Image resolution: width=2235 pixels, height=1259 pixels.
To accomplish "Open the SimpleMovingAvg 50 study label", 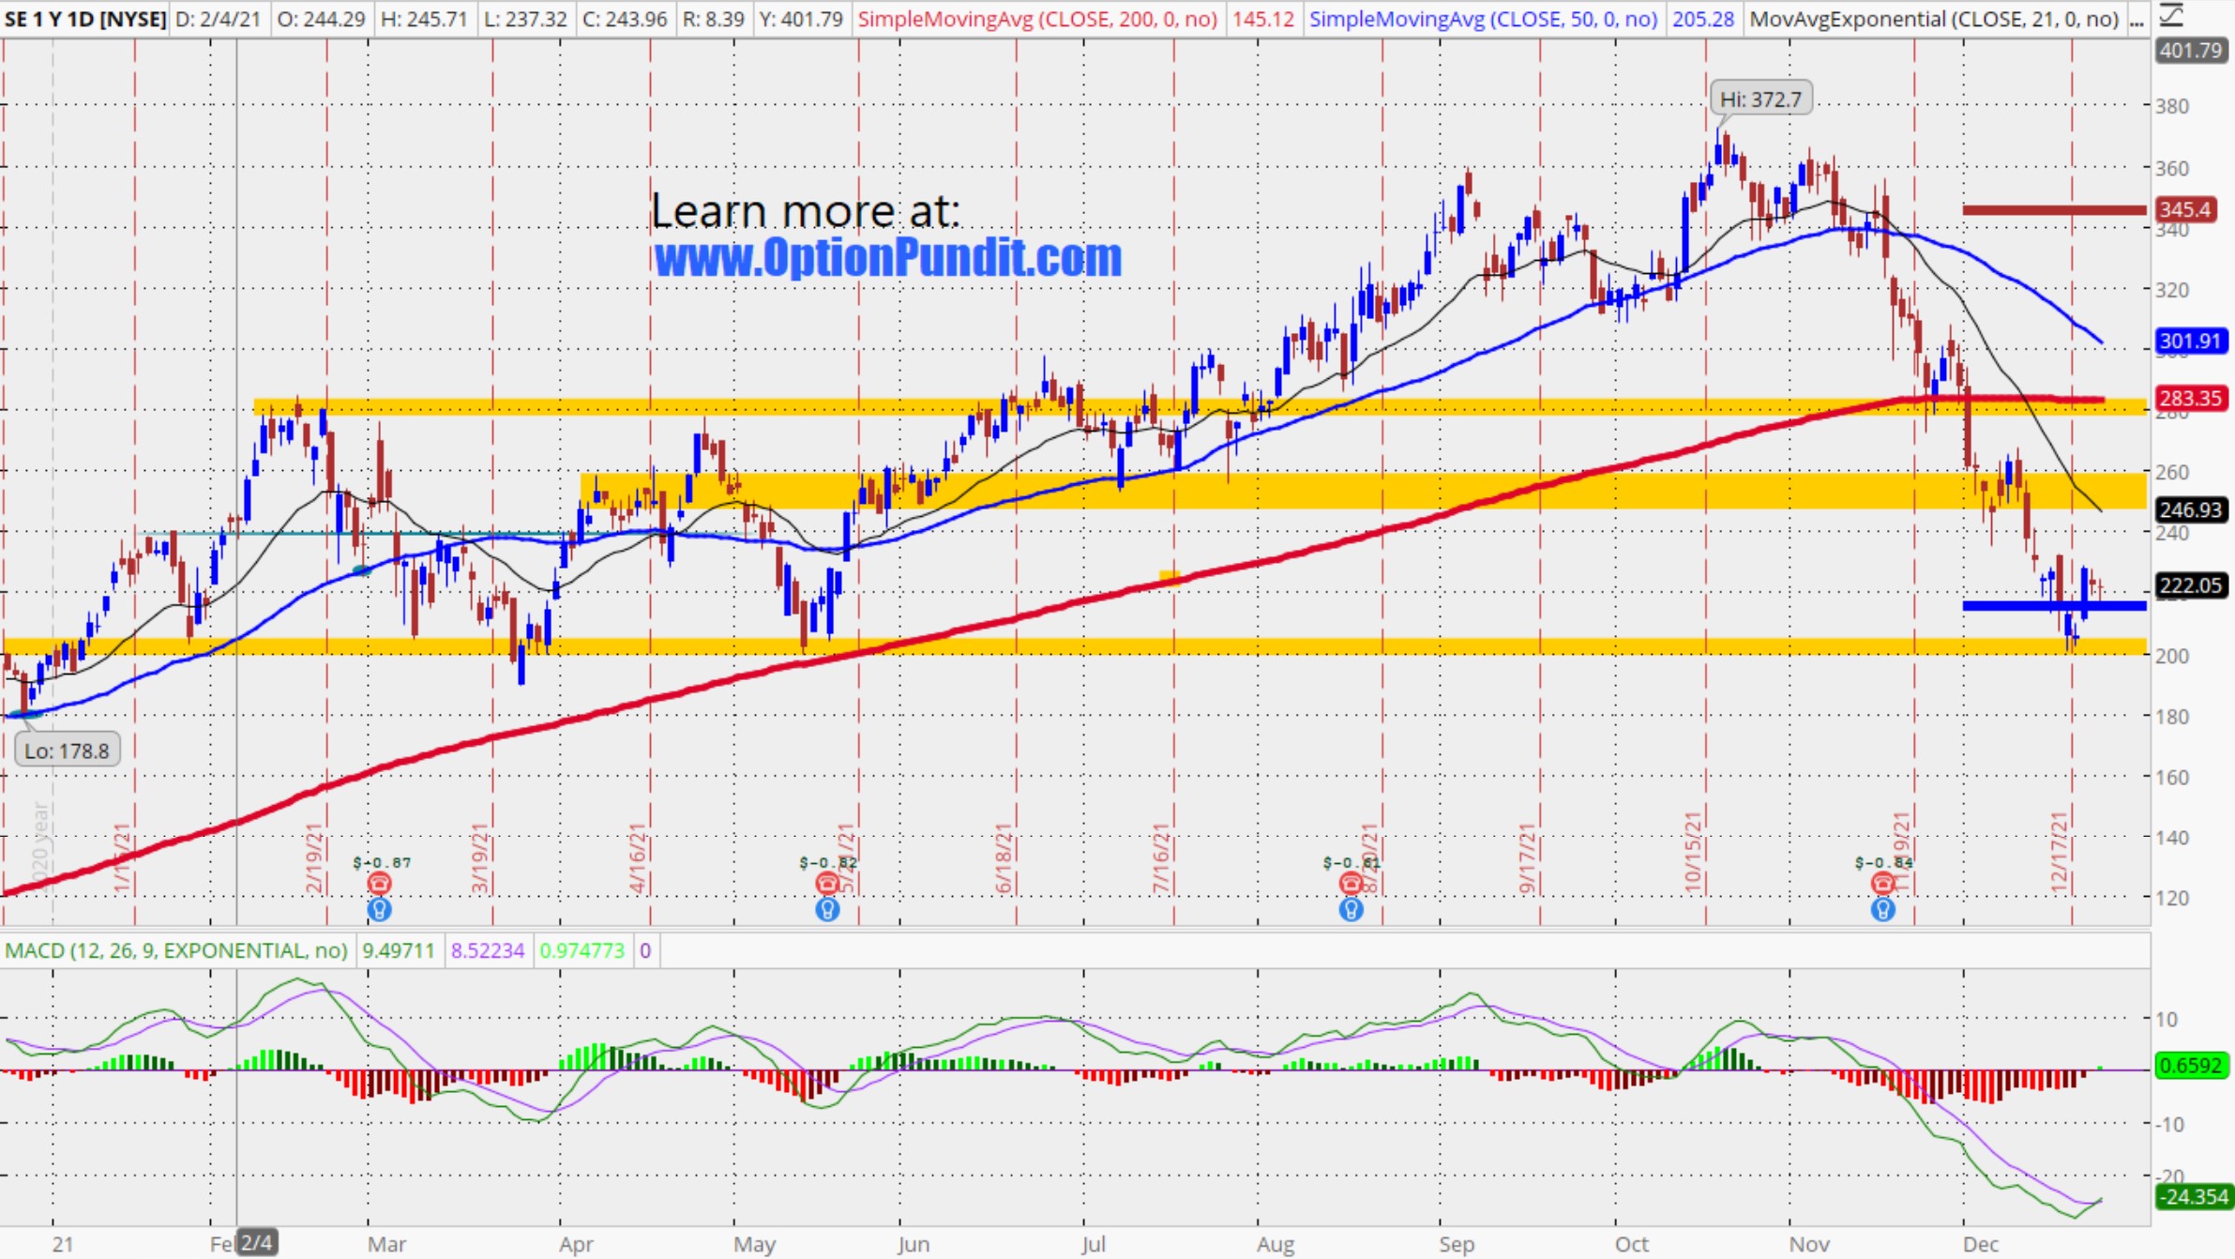I will pos(1483,19).
